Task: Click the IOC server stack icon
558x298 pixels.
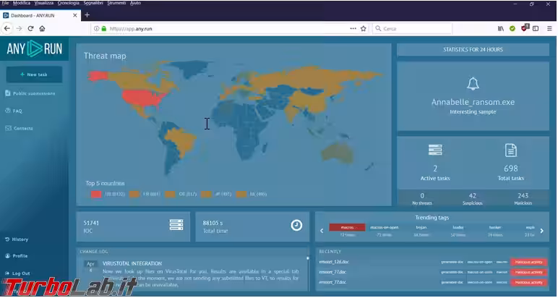Action: tap(176, 225)
